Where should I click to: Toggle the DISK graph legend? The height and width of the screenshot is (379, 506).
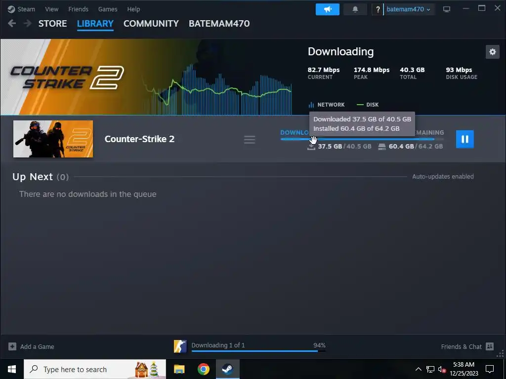click(368, 105)
